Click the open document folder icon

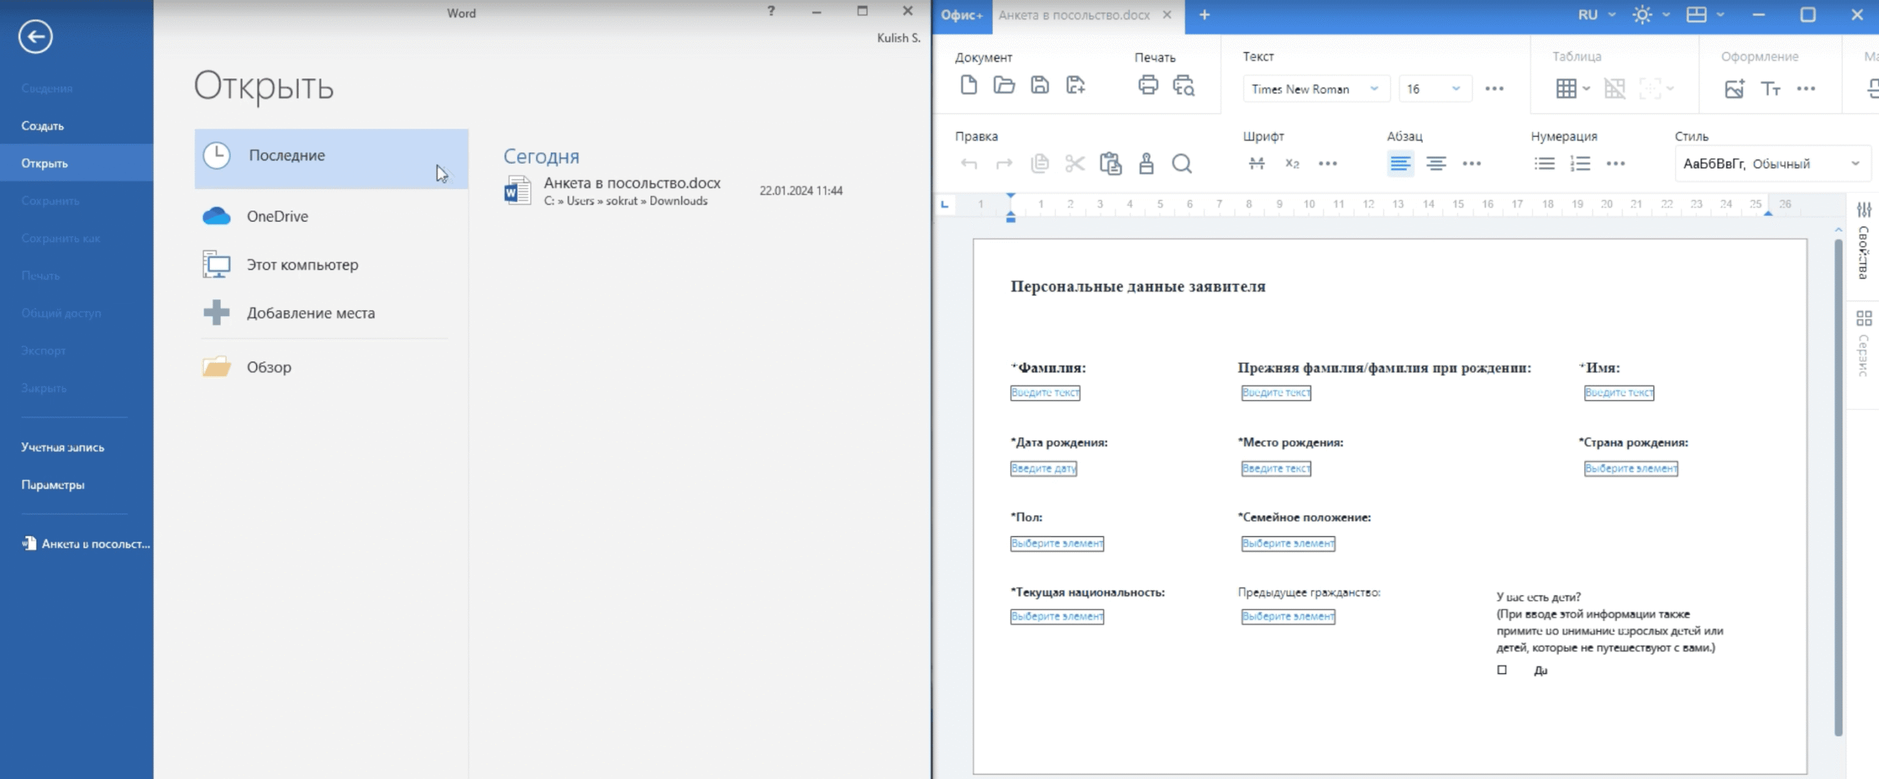pyautogui.click(x=1003, y=86)
